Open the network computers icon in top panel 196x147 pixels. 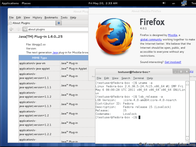click(184, 3)
